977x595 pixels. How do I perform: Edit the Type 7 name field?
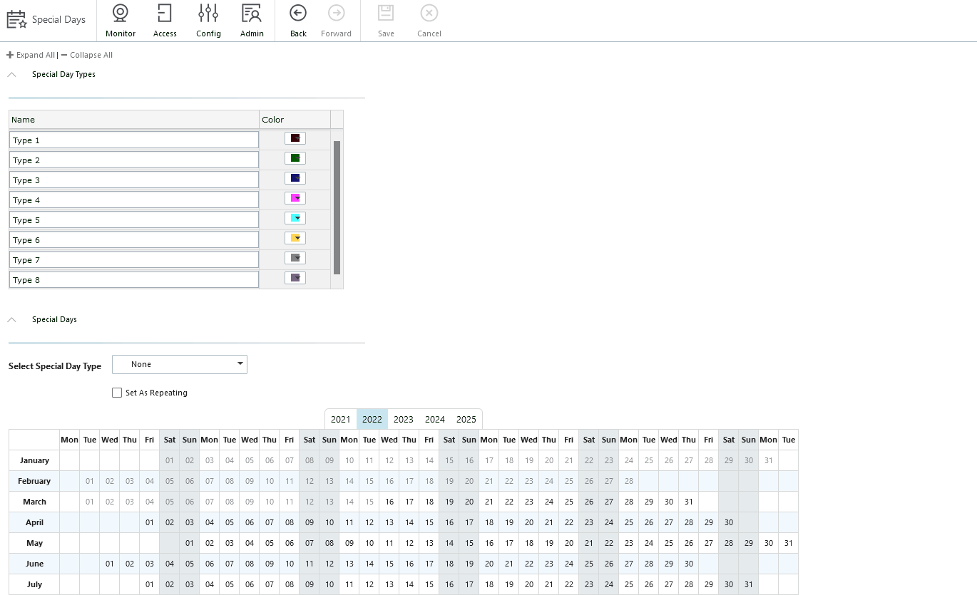(134, 260)
